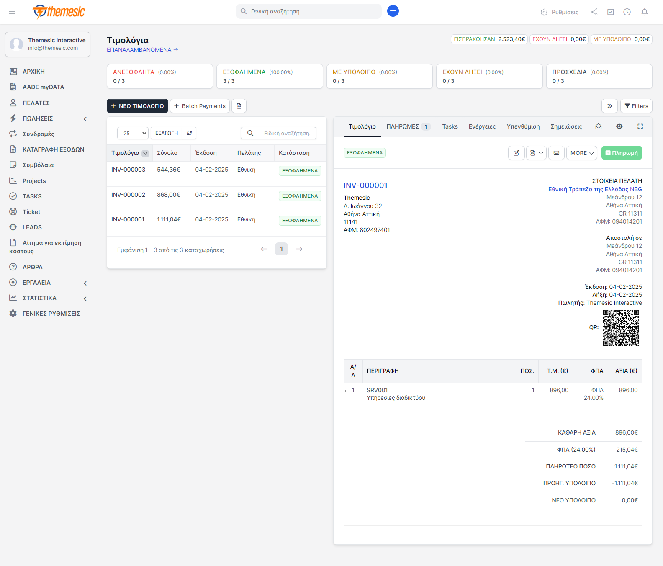Filter by ΠΡΟΣΧΕΔΙΑ status card
The image size is (663, 566).
coord(599,76)
